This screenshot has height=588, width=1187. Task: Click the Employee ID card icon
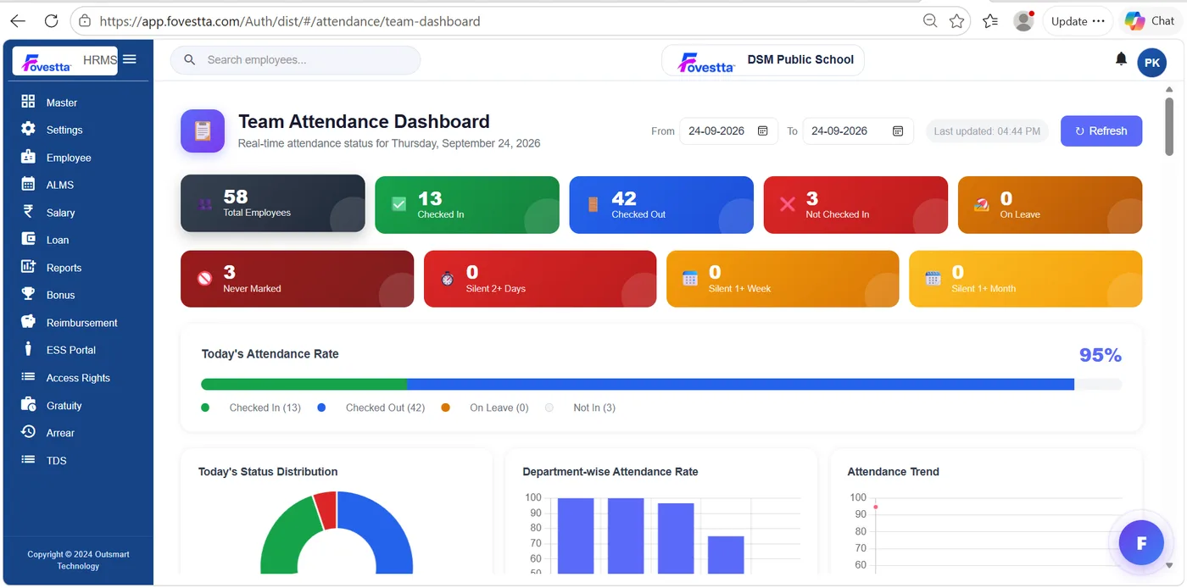click(x=28, y=157)
